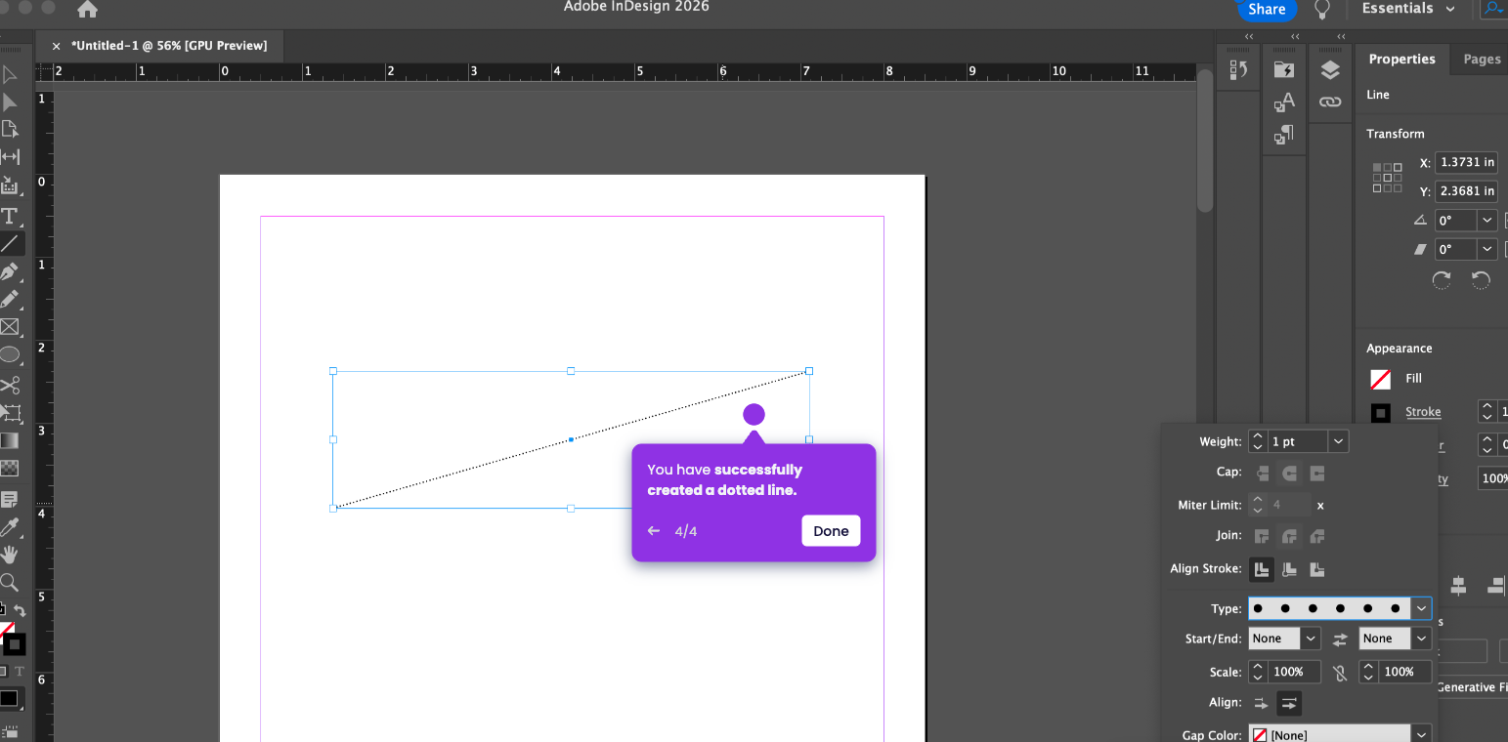Screen dimensions: 1508x742
Task: Swap start and end arrowheads
Action: click(x=1340, y=639)
